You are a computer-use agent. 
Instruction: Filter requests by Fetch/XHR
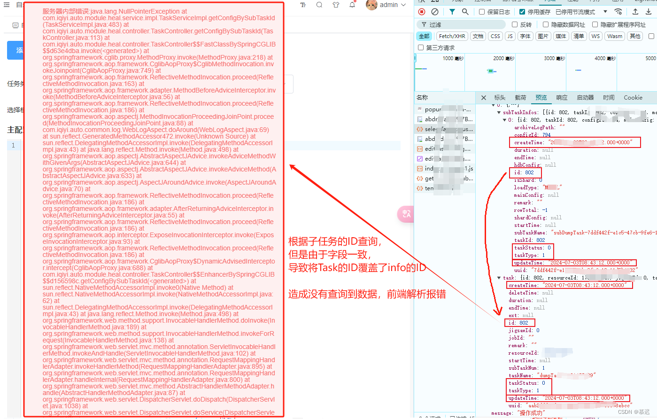[452, 36]
